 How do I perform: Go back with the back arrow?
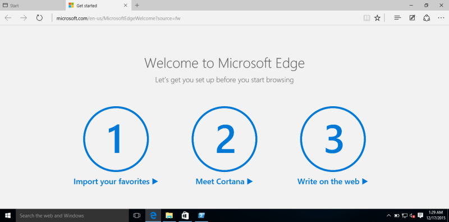[x=8, y=18]
